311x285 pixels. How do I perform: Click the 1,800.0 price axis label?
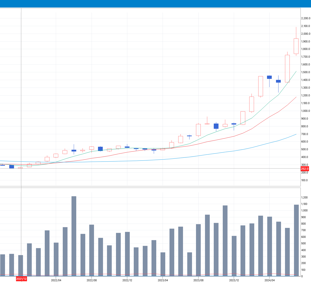(305, 49)
